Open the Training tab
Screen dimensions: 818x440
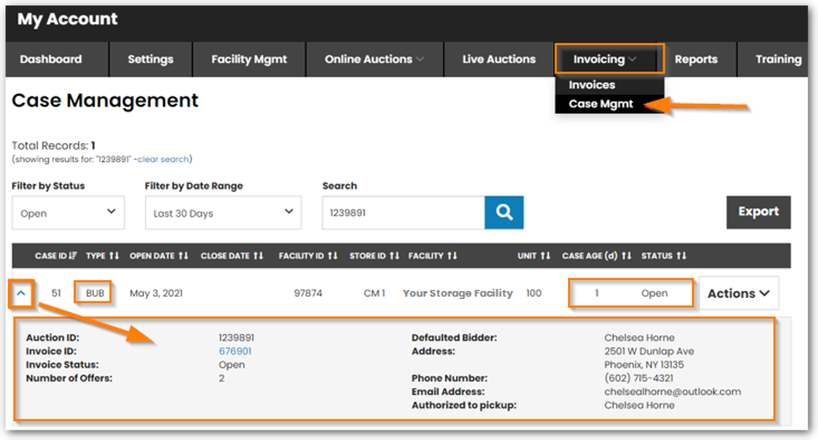pyautogui.click(x=778, y=59)
